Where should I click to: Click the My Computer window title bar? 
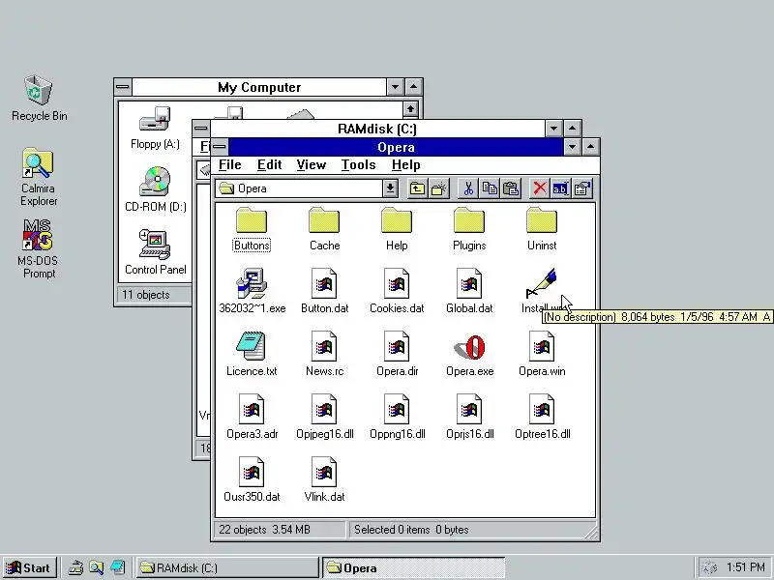[x=259, y=87]
